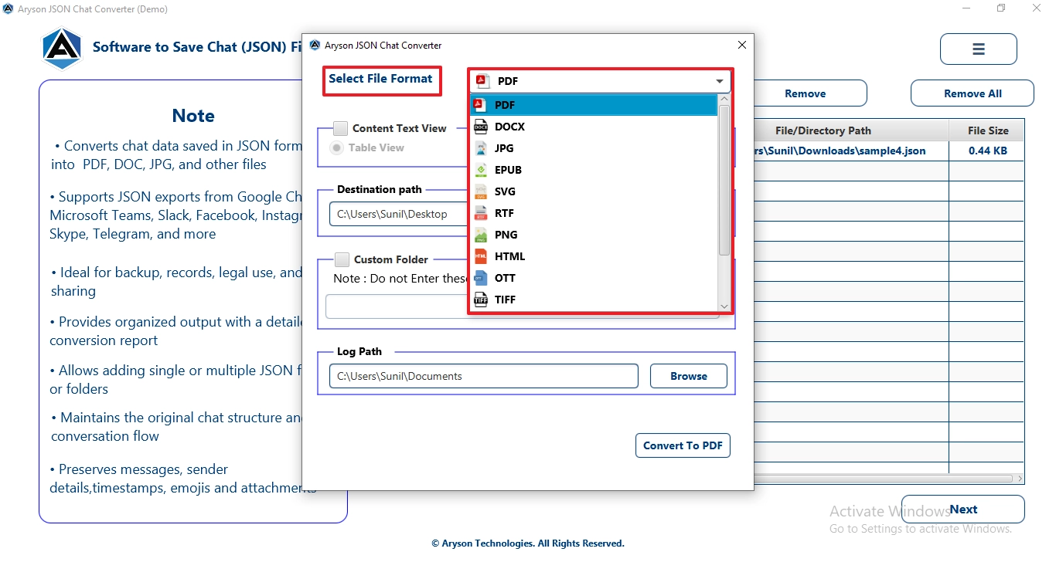1056x562 pixels.
Task: Click the PNG format icon
Action: [481, 235]
